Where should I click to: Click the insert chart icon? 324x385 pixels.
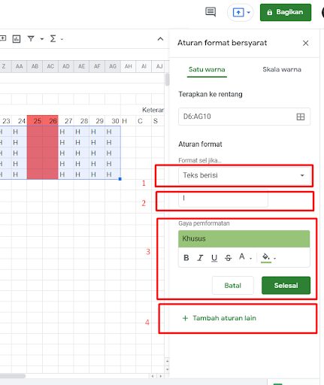(x=17, y=39)
